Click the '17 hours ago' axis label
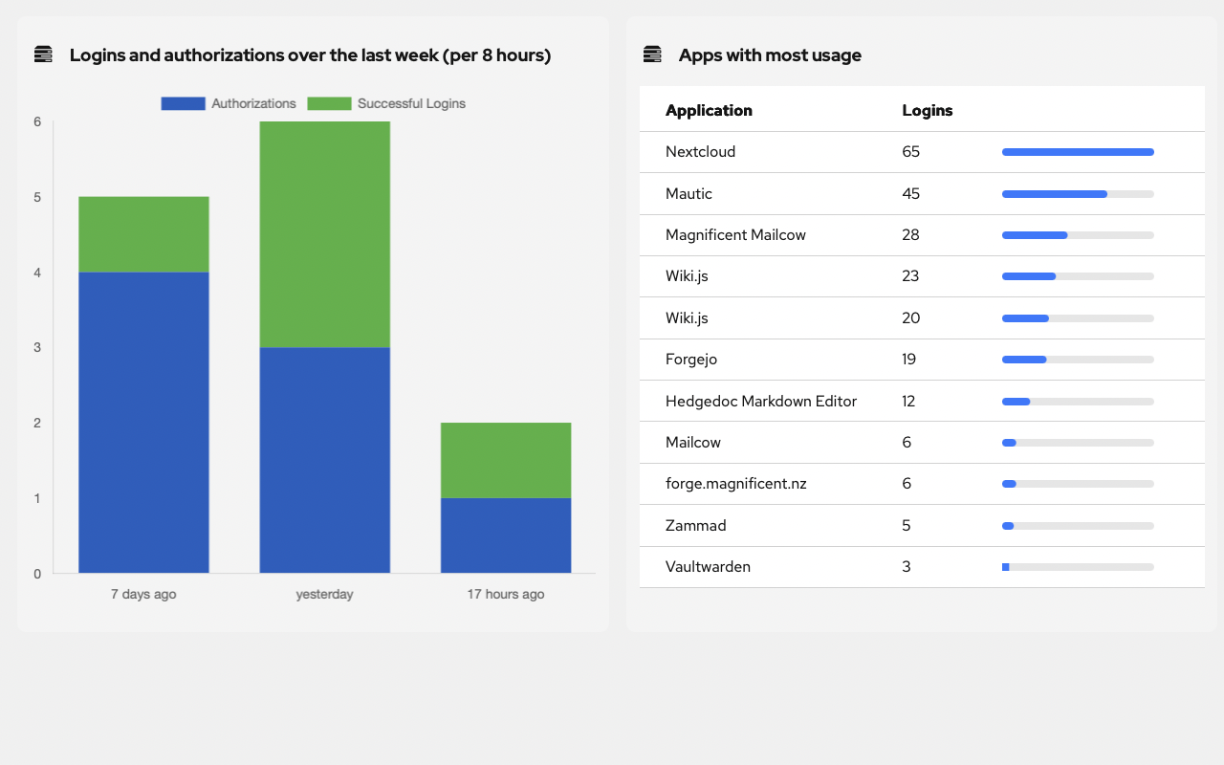The height and width of the screenshot is (765, 1224). pyautogui.click(x=506, y=594)
